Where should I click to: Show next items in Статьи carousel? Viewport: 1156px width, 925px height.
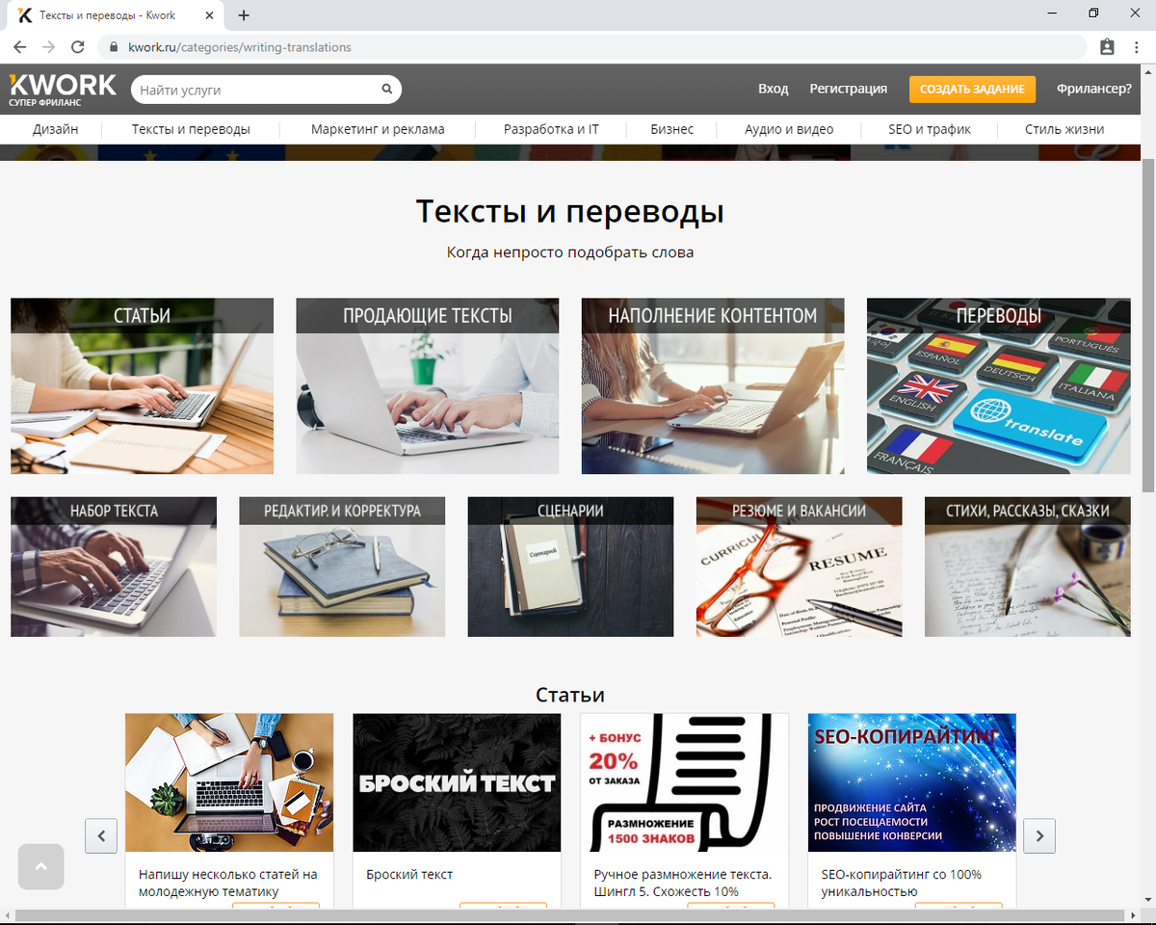[x=1039, y=835]
